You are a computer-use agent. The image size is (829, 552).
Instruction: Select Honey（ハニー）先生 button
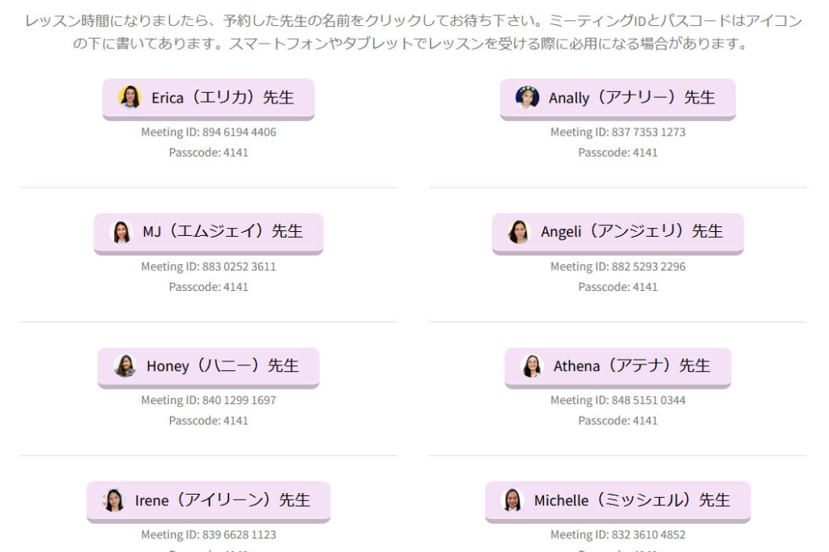point(223,366)
